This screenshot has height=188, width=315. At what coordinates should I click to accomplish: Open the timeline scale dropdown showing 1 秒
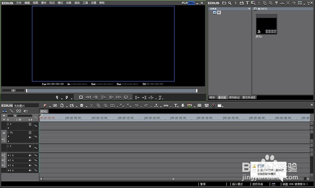[29, 120]
